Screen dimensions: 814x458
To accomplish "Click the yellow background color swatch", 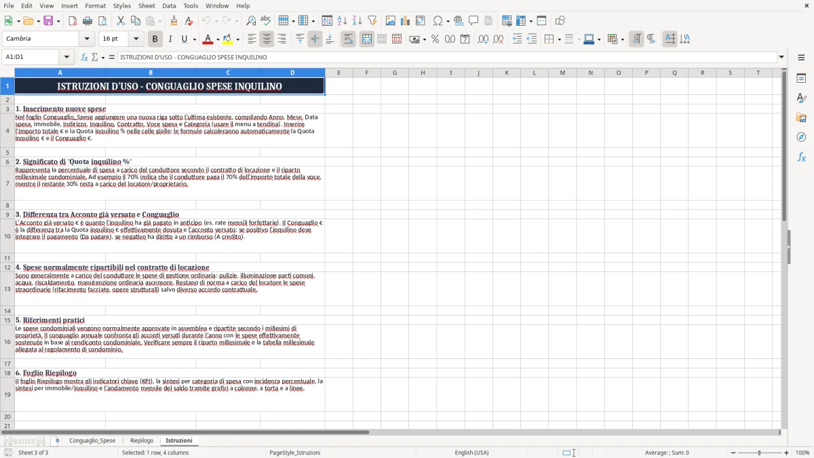I will tap(228, 39).
